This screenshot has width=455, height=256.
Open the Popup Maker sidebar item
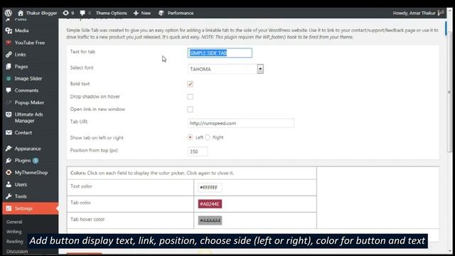(x=30, y=102)
